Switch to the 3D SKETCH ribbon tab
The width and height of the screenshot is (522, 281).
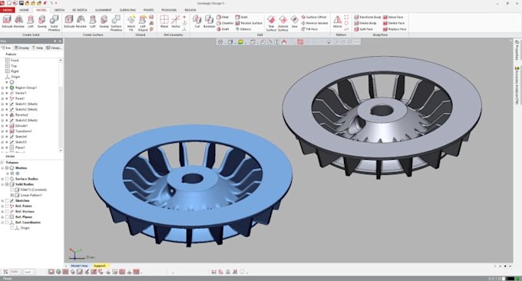(80, 10)
